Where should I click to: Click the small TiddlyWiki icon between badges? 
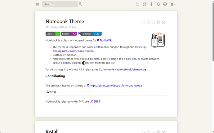79,33
